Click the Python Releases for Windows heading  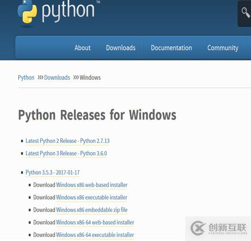pos(97,115)
